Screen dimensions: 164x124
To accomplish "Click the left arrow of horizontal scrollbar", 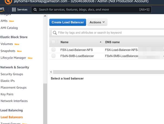I will coord(51,72).
